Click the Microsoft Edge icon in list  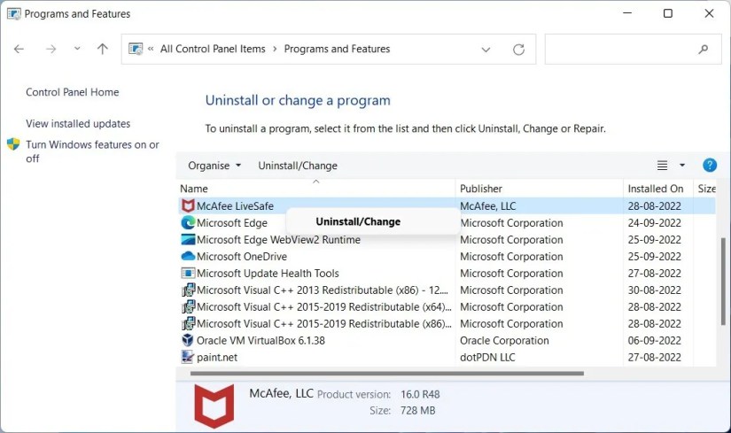[x=188, y=222]
